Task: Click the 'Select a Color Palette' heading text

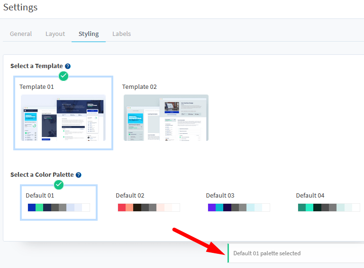Action: pos(42,175)
